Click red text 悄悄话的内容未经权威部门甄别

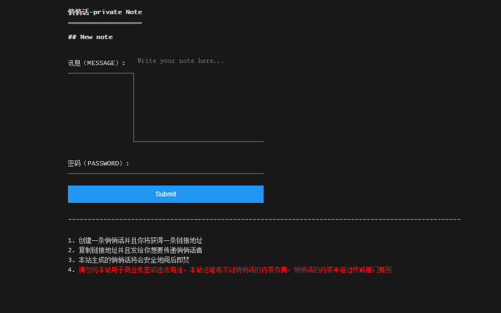point(342,270)
